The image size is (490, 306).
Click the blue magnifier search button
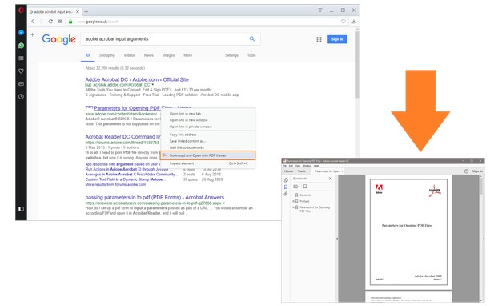252,39
